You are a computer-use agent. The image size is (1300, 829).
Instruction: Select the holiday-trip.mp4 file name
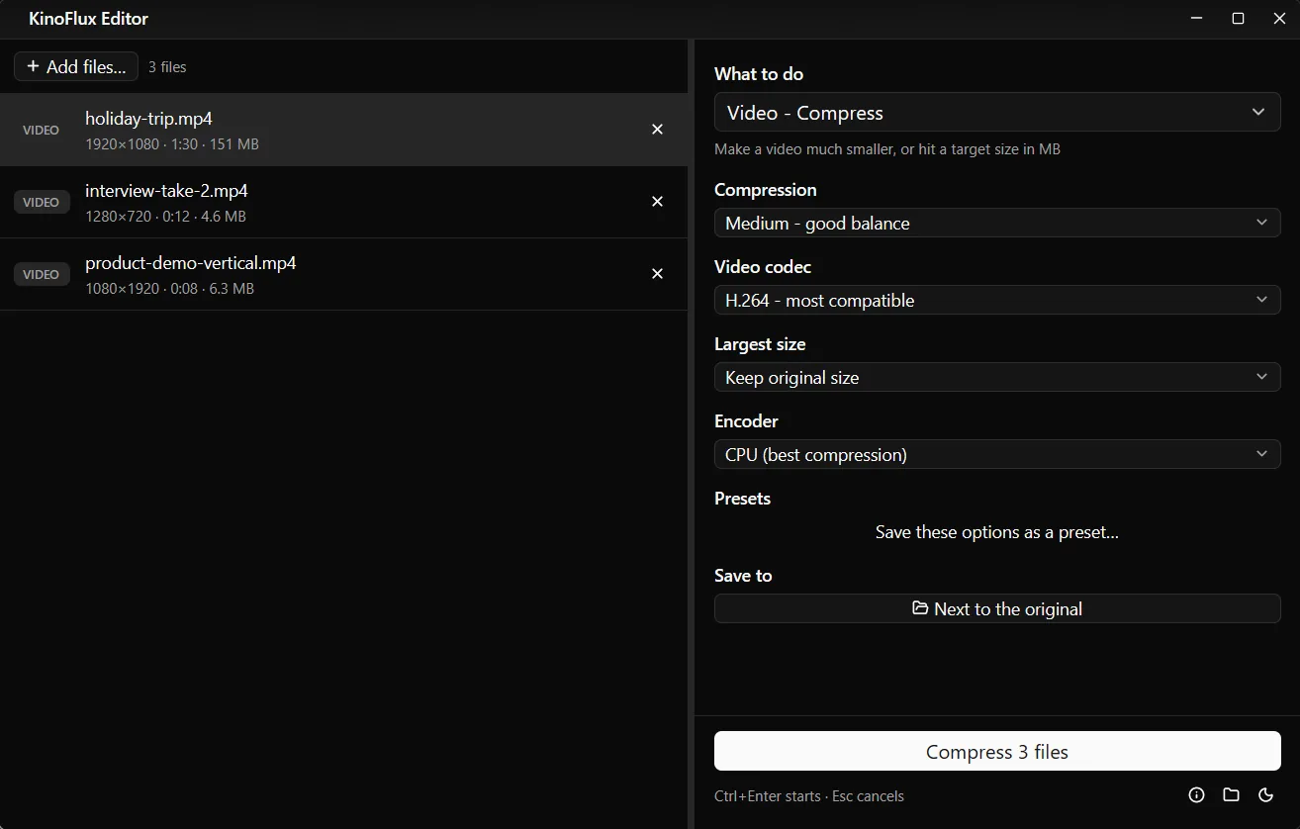click(148, 119)
